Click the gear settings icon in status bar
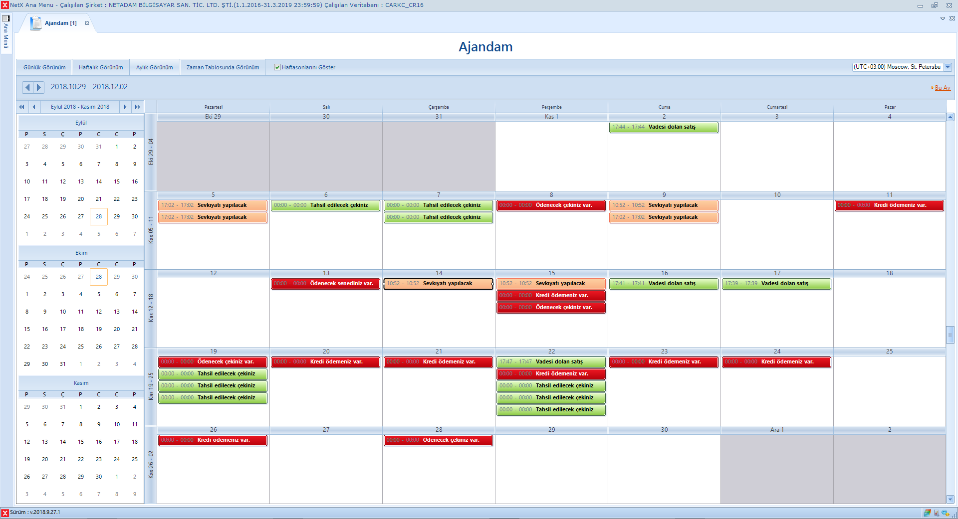This screenshot has width=958, height=519. 945,513
